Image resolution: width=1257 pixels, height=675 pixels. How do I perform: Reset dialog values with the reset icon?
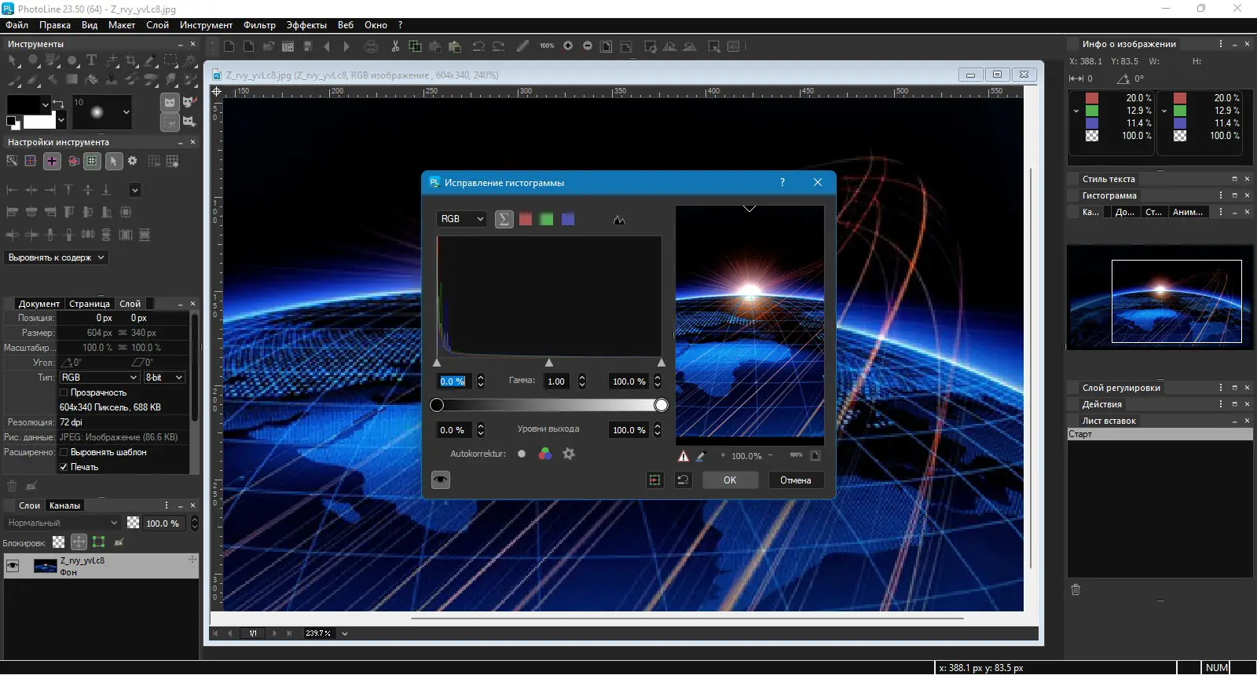coord(683,480)
